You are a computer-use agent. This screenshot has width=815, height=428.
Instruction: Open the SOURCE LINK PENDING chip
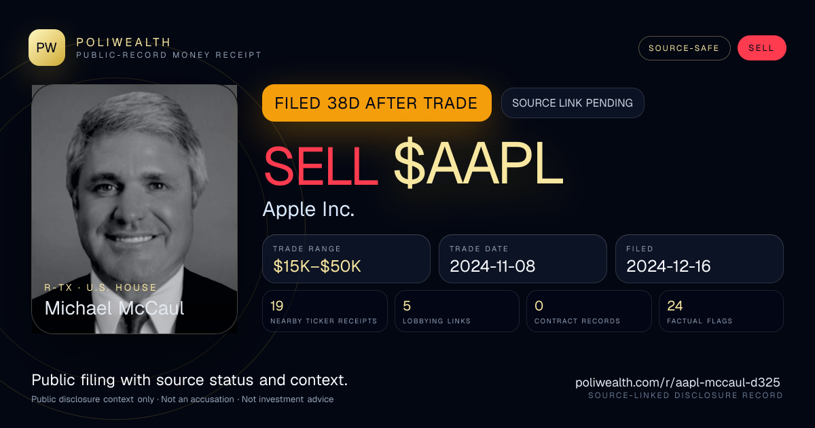coord(573,103)
